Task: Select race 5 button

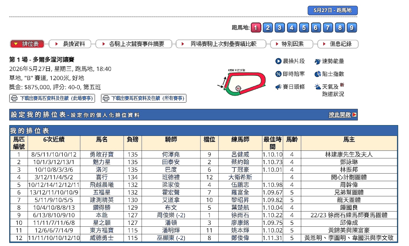Action: (304, 28)
